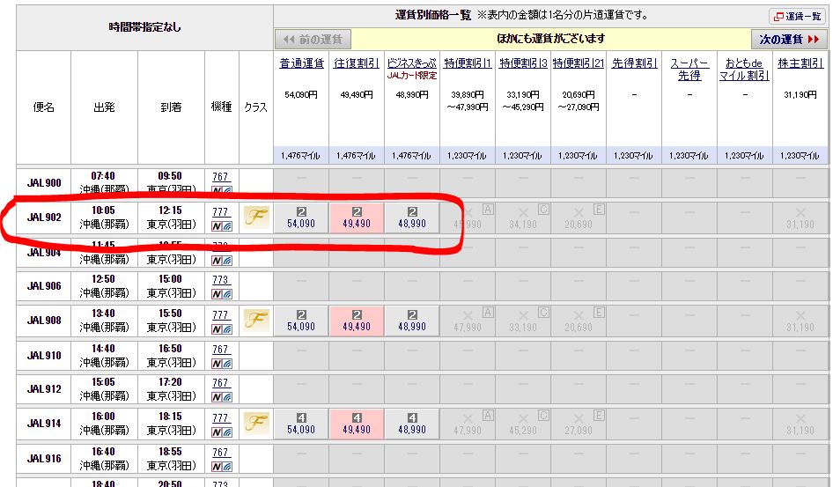The width and height of the screenshot is (833, 487).
Task: Select JAL 902 ビジネスきっぷ 48,990 fare
Action: [412, 218]
